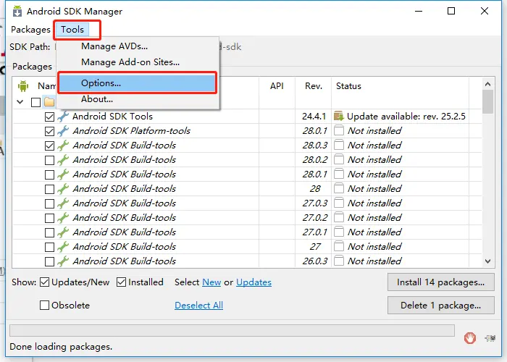Uncheck Android SDK Platform-tools checkbox
The image size is (507, 362).
[x=49, y=131]
